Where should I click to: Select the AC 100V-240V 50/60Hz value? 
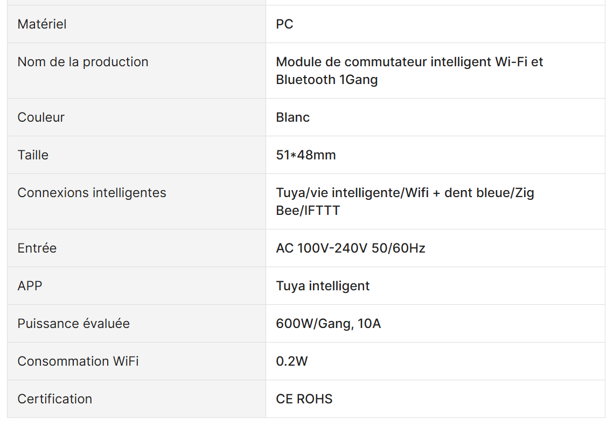pyautogui.click(x=351, y=248)
